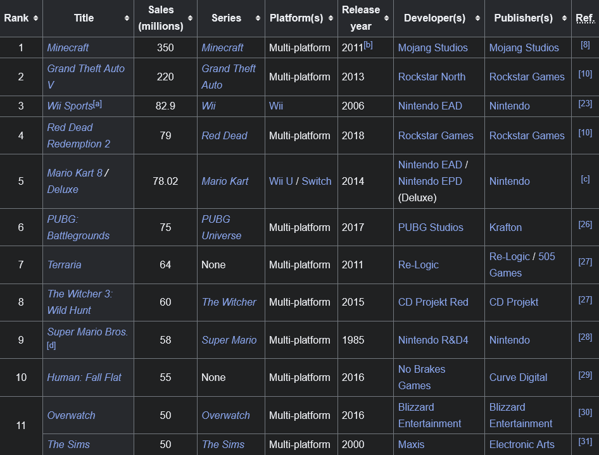Open Nintendo EPD developer link
Screen dimensions: 599x455
coord(430,182)
